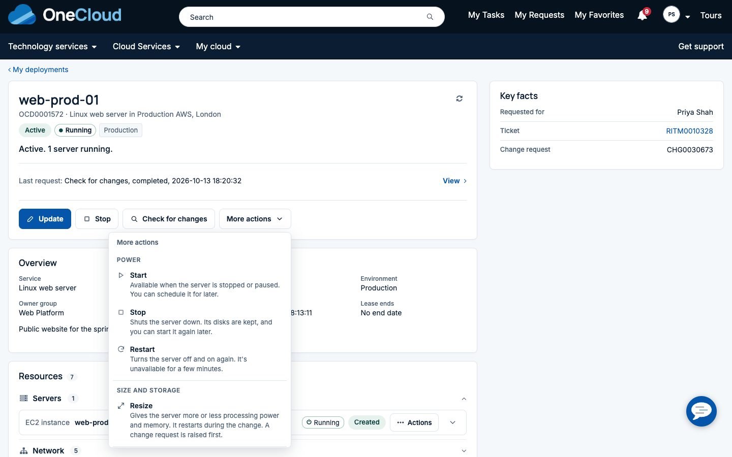Viewport: 732px width, 457px height.
Task: View the last request details
Action: pyautogui.click(x=454, y=181)
